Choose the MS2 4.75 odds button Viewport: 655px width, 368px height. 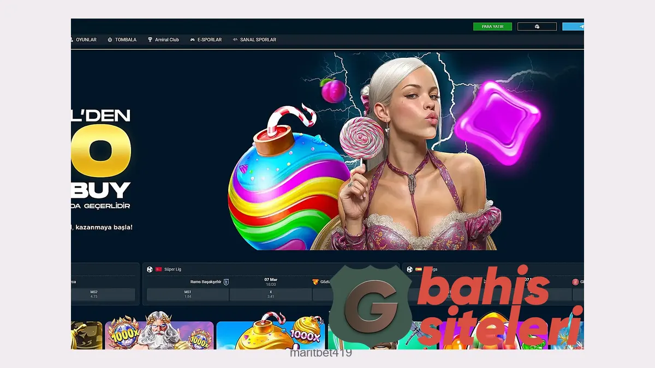[94, 294]
